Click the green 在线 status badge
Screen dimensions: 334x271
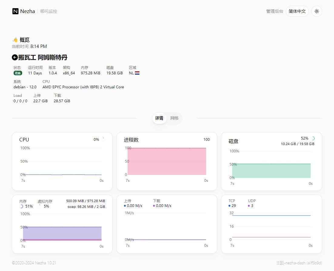point(18,73)
